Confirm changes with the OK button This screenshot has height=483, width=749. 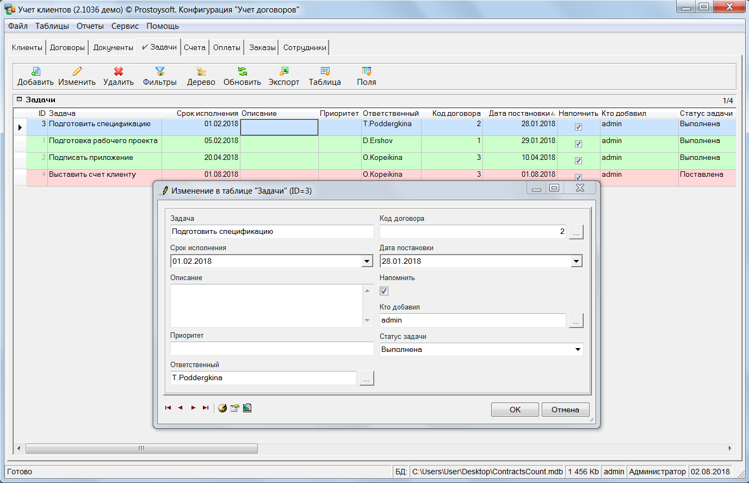(x=515, y=410)
